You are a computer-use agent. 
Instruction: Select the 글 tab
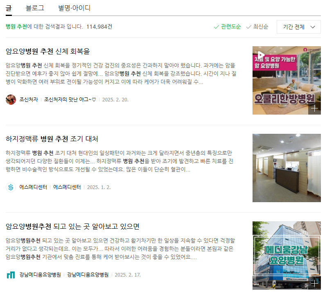(9, 8)
